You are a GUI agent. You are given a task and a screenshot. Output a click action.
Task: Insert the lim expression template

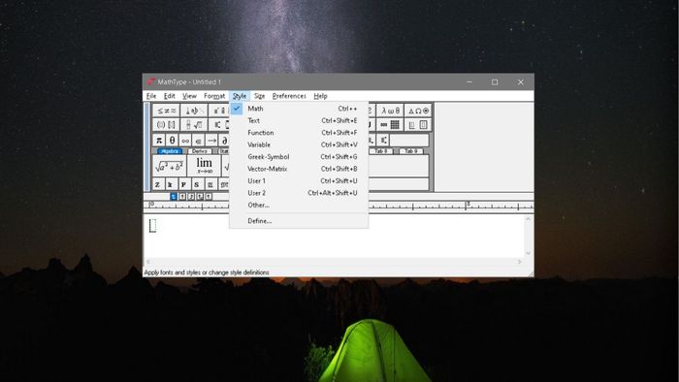click(x=204, y=166)
